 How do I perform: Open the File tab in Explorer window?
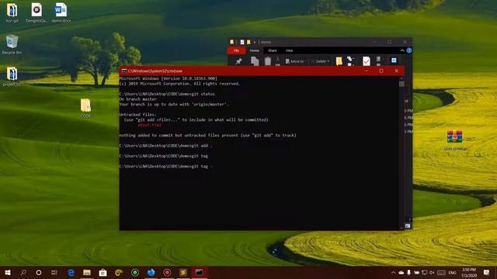pyautogui.click(x=236, y=50)
